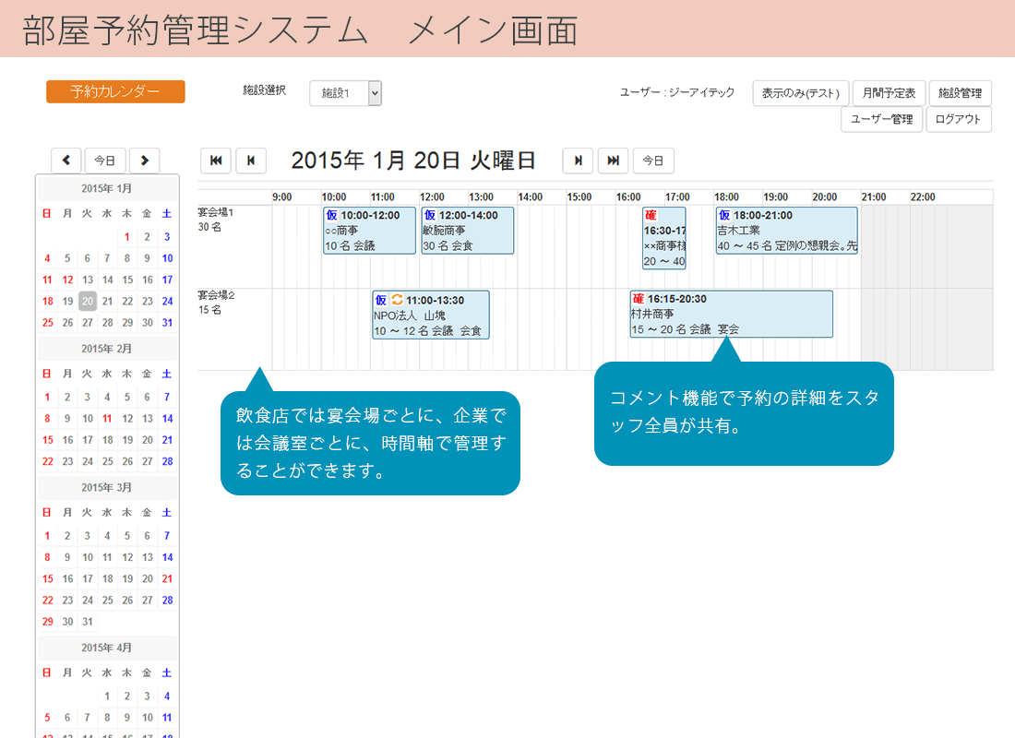Click the week-back double arrow navigation icon

(x=215, y=161)
